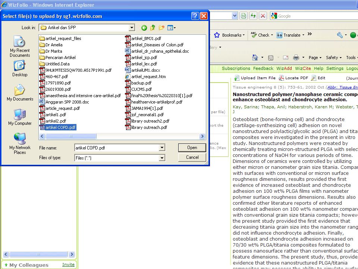Select library outreach2.pdf in list
358x269 pixels.
point(148,121)
